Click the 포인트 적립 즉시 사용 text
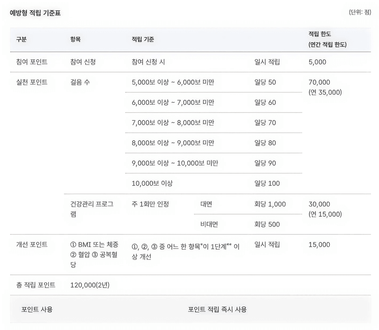This screenshot has height=330, width=379. [217, 309]
